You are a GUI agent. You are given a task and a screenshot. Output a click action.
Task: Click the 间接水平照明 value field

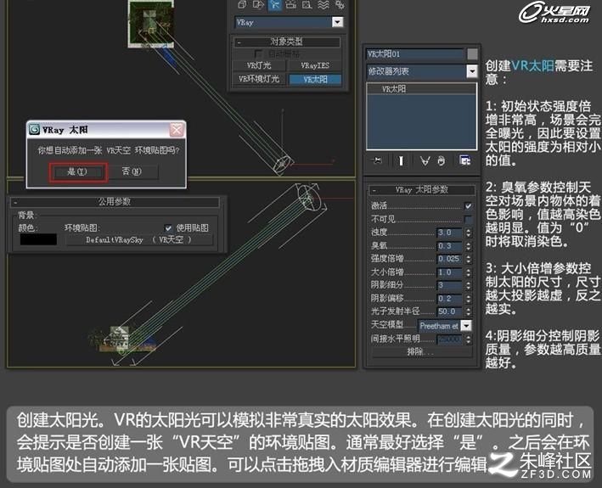point(450,339)
